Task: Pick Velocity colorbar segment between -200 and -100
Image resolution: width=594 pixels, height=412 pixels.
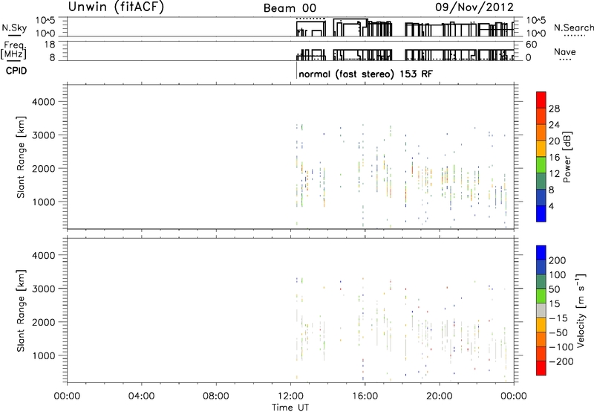Action: click(x=541, y=353)
